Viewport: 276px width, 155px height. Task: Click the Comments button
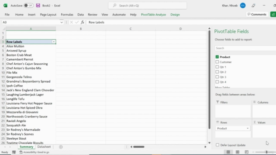[257, 14]
